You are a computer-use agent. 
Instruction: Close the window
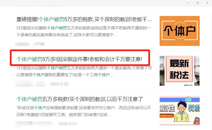pyautogui.click(x=207, y=3)
